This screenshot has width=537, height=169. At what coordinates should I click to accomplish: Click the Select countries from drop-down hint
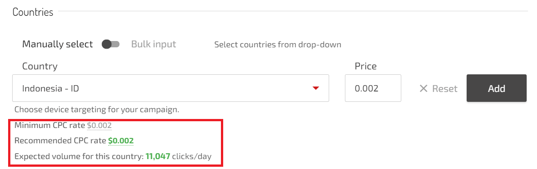278,45
